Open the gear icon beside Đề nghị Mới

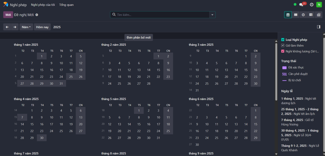(x=37, y=15)
